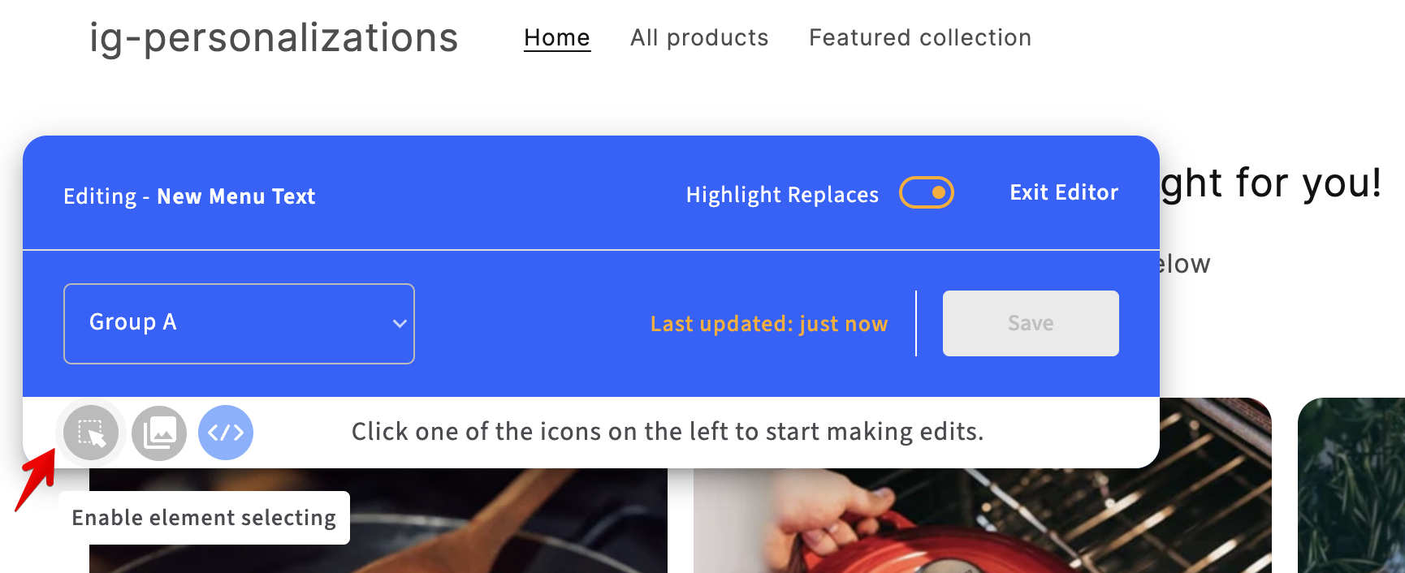The height and width of the screenshot is (573, 1405).
Task: Click the chevron arrow in group selector
Action: point(400,323)
